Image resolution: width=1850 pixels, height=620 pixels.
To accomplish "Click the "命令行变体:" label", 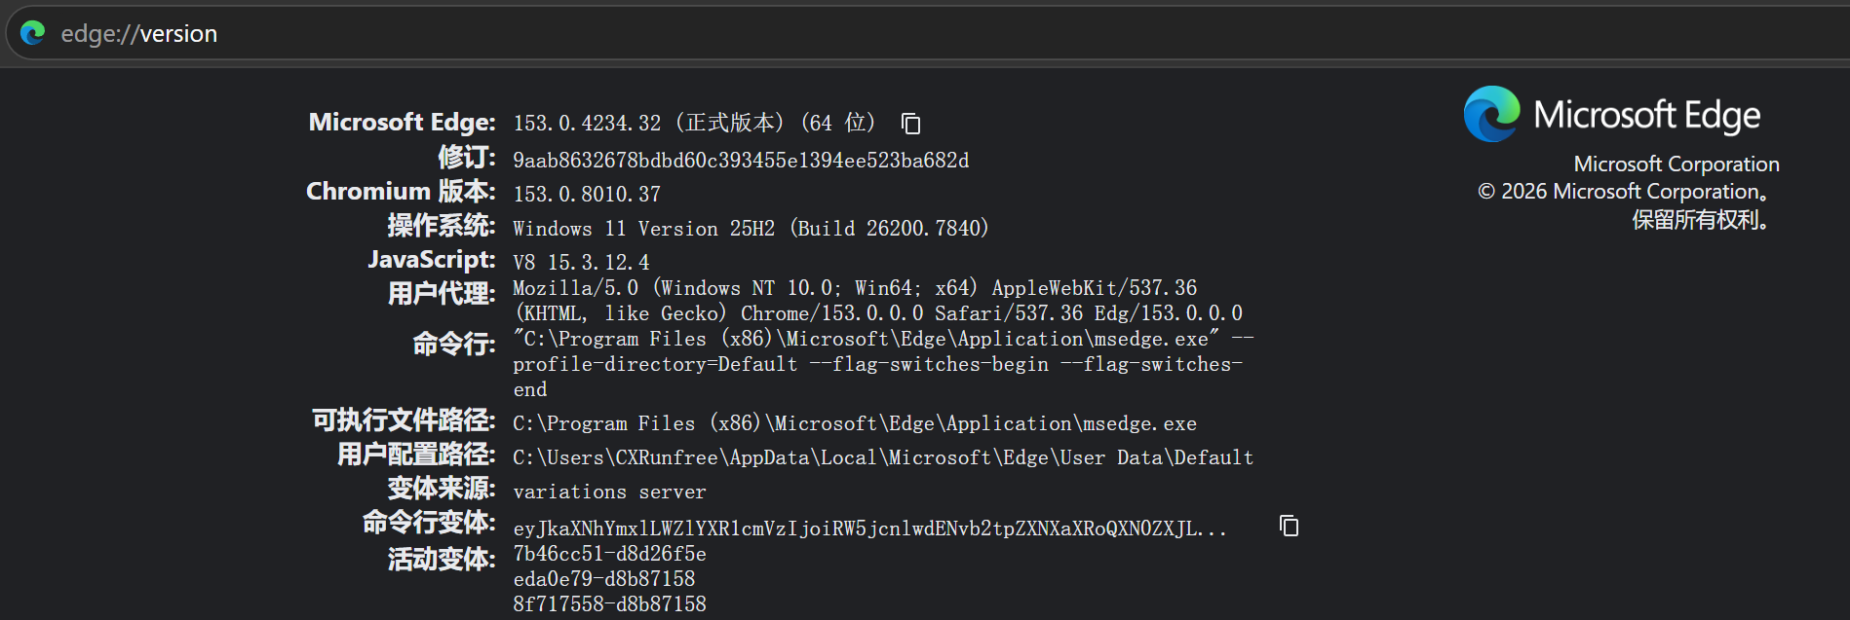I will coord(429,523).
